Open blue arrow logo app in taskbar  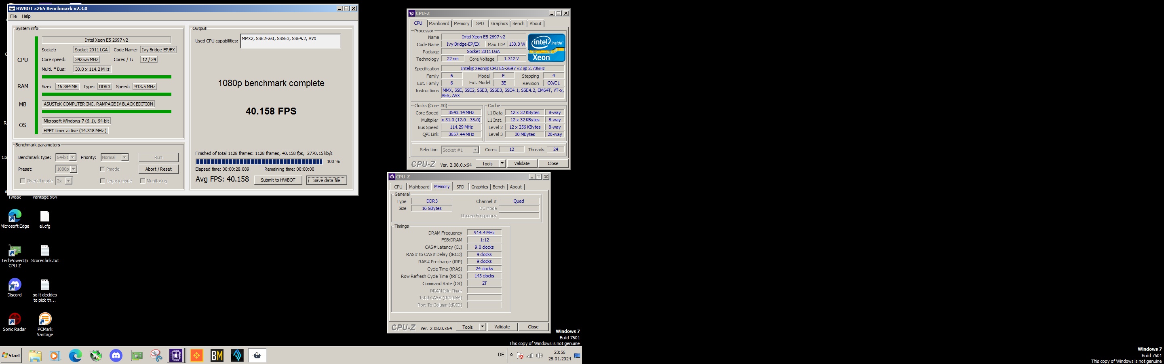237,356
